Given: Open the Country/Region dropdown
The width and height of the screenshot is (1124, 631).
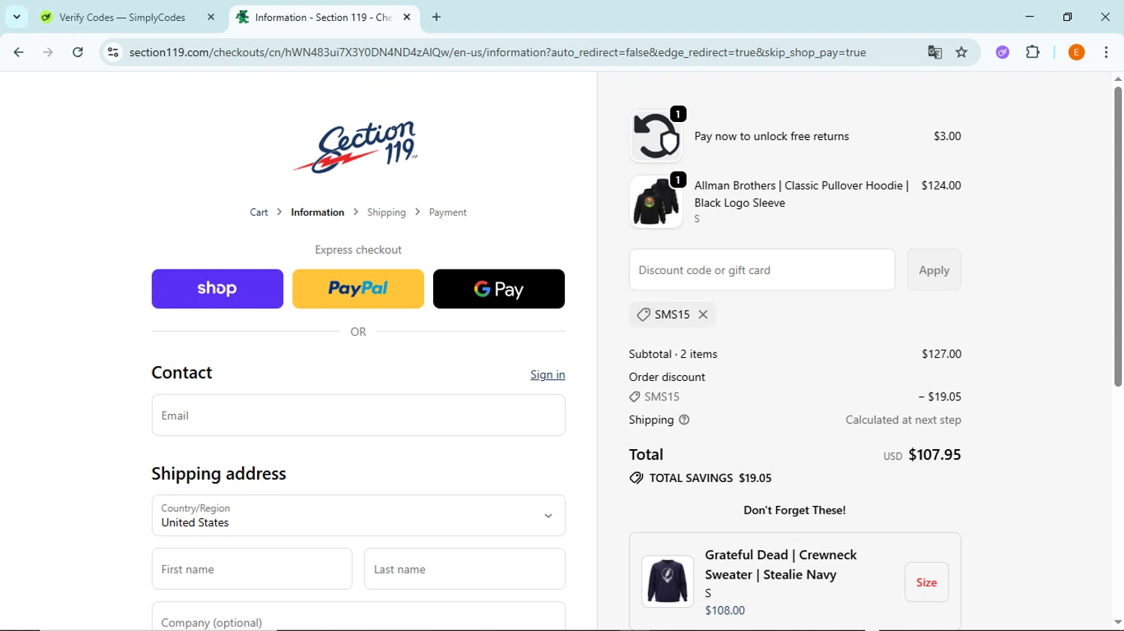Looking at the screenshot, I should [x=358, y=515].
